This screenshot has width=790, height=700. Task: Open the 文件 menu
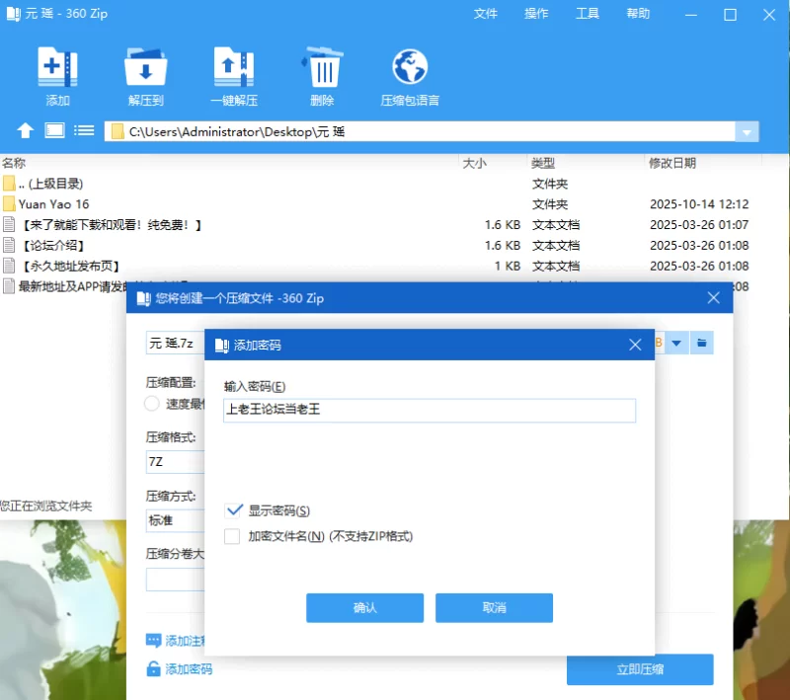[485, 14]
